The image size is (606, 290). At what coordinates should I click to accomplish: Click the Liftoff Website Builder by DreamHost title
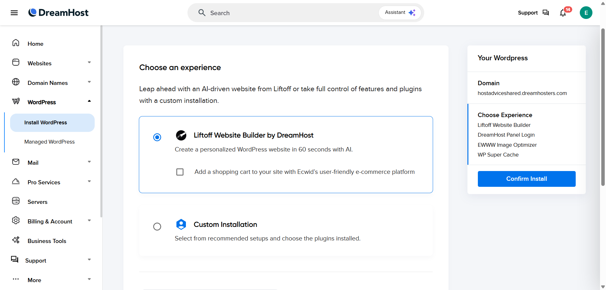click(x=253, y=135)
